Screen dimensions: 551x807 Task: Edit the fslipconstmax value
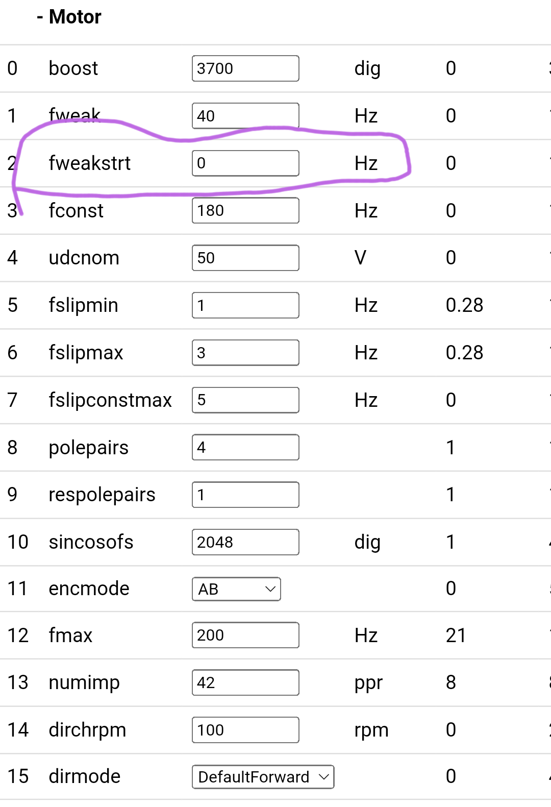245,400
